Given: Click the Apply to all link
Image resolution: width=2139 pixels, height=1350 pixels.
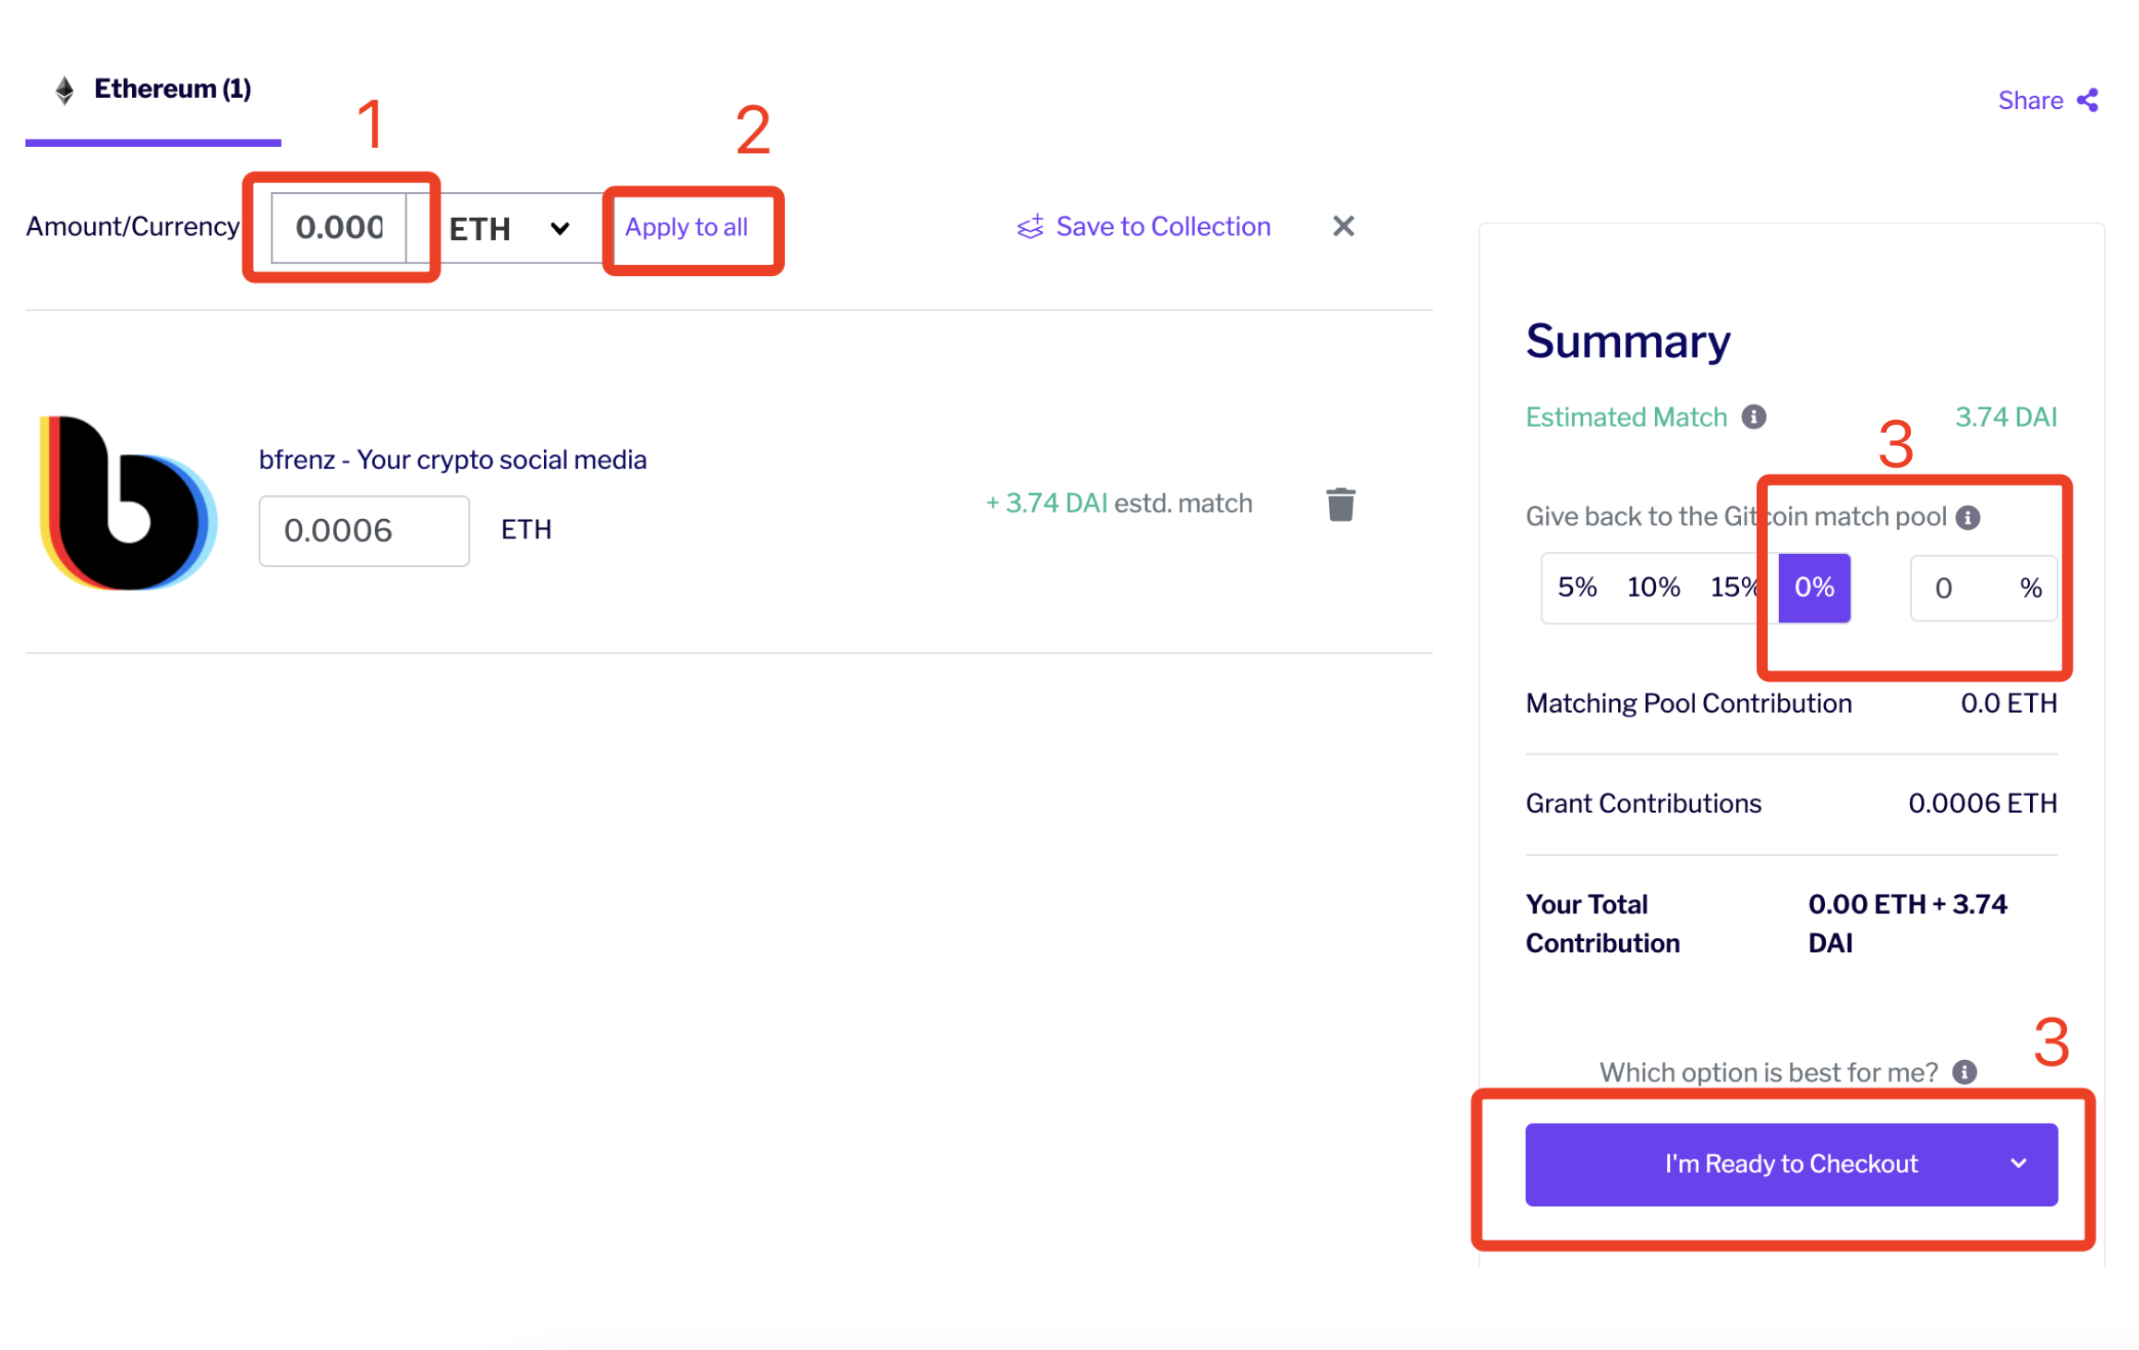Looking at the screenshot, I should (686, 227).
